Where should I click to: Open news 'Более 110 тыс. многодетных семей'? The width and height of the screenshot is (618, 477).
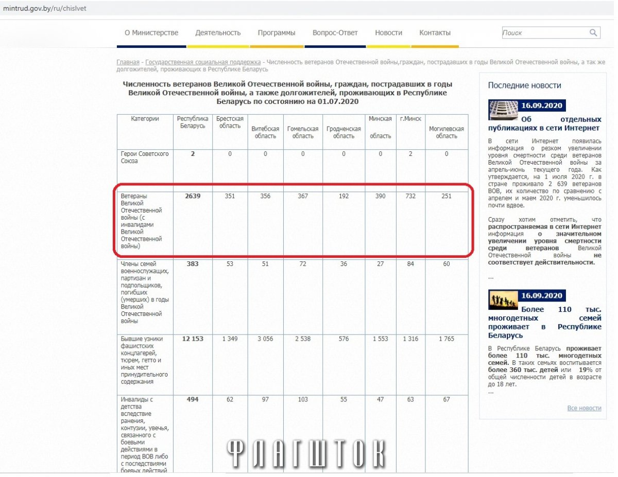pos(545,323)
